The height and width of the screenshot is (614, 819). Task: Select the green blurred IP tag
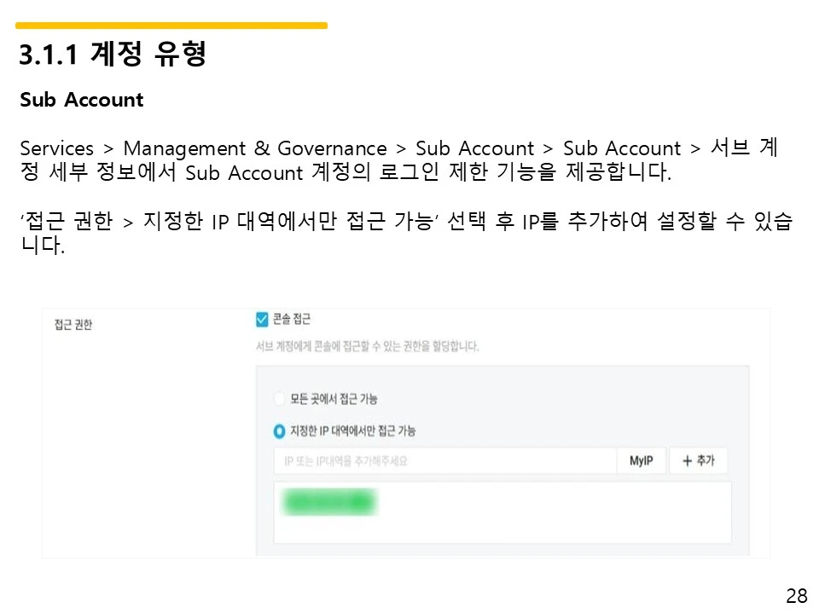328,501
